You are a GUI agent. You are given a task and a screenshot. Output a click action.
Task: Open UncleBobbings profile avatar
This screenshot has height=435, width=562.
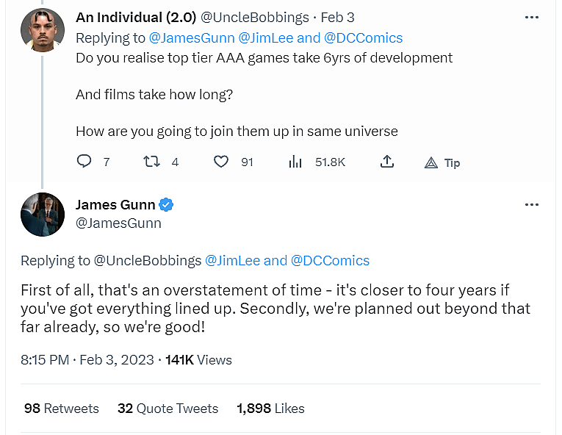click(x=43, y=29)
